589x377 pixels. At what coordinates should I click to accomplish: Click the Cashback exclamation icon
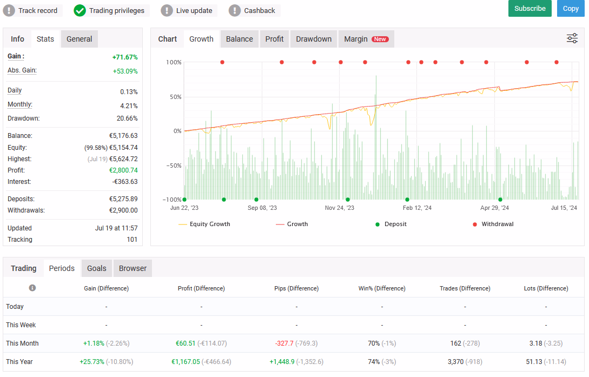(235, 10)
